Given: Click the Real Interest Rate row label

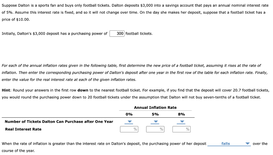Looking at the screenshot, I should [x=23, y=129].
